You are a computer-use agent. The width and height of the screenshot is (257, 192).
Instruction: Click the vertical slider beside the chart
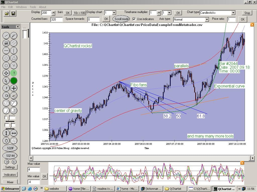[x=25, y=33]
